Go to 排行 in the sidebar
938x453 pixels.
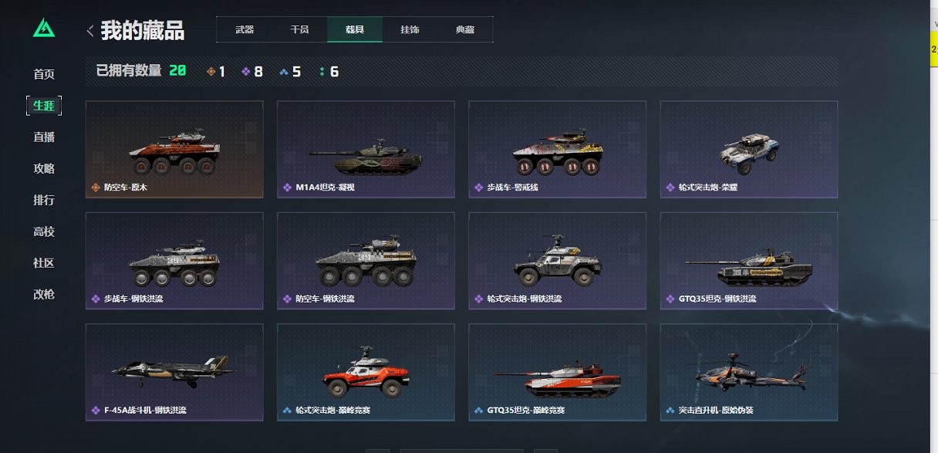point(44,200)
